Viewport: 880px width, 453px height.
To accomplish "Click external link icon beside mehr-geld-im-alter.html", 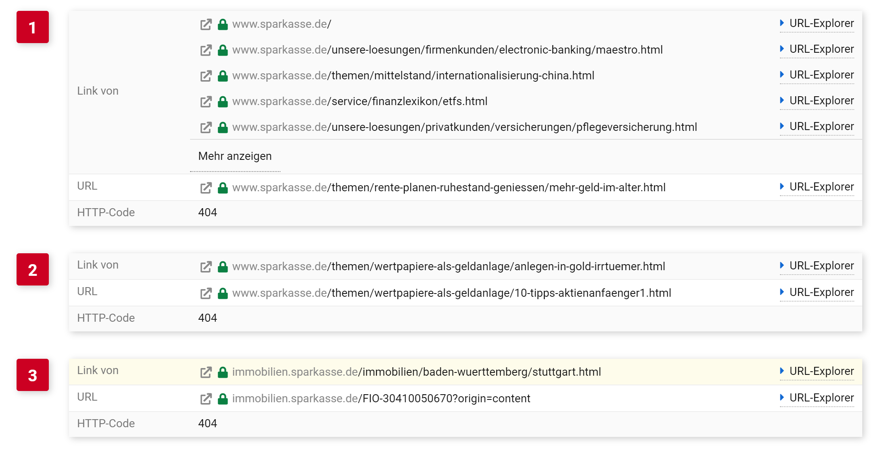I will coord(206,188).
